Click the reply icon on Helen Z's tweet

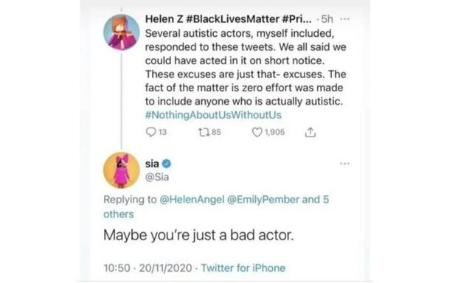pos(150,132)
